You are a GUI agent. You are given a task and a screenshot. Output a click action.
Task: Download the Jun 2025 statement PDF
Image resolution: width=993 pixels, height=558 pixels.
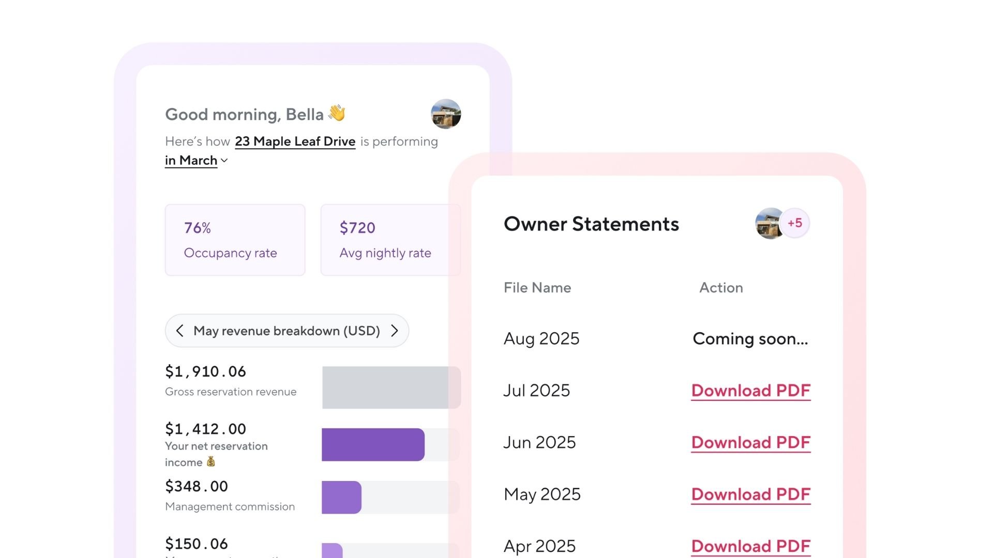coord(750,442)
